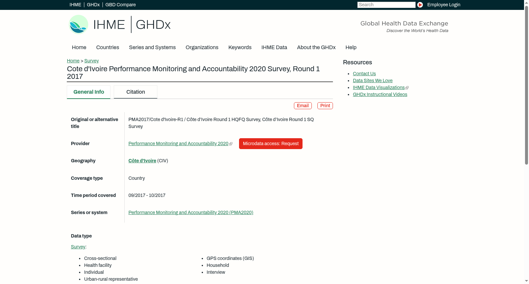Image resolution: width=529 pixels, height=284 pixels.
Task: Focus the Search input field
Action: 386,5
